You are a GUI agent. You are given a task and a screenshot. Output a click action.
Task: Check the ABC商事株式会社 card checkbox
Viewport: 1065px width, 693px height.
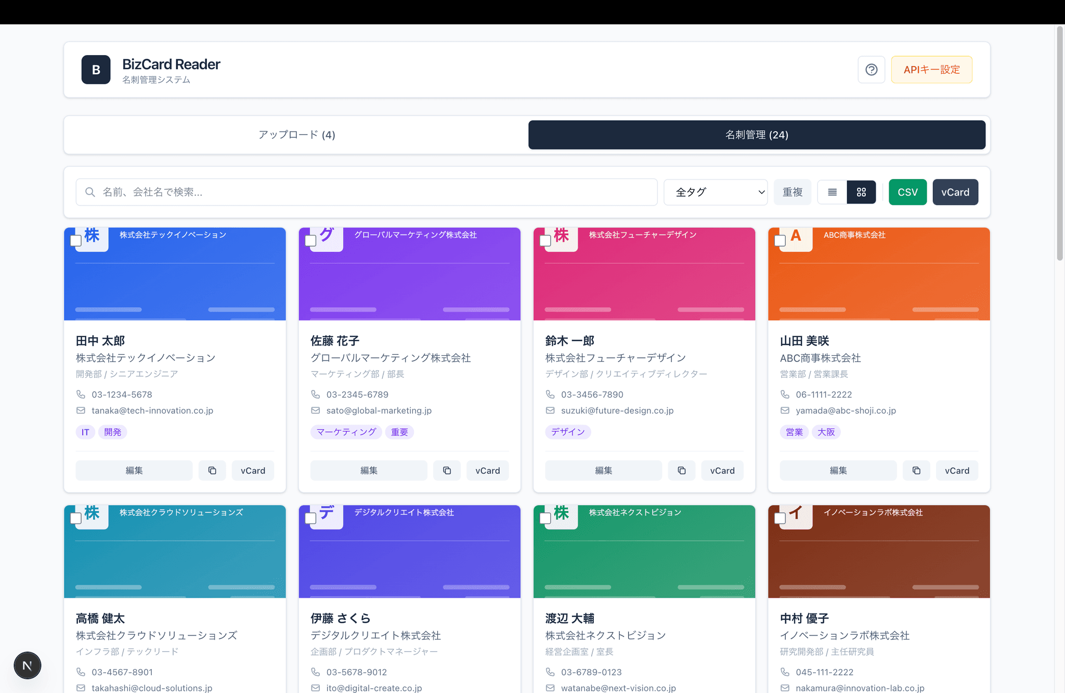780,240
